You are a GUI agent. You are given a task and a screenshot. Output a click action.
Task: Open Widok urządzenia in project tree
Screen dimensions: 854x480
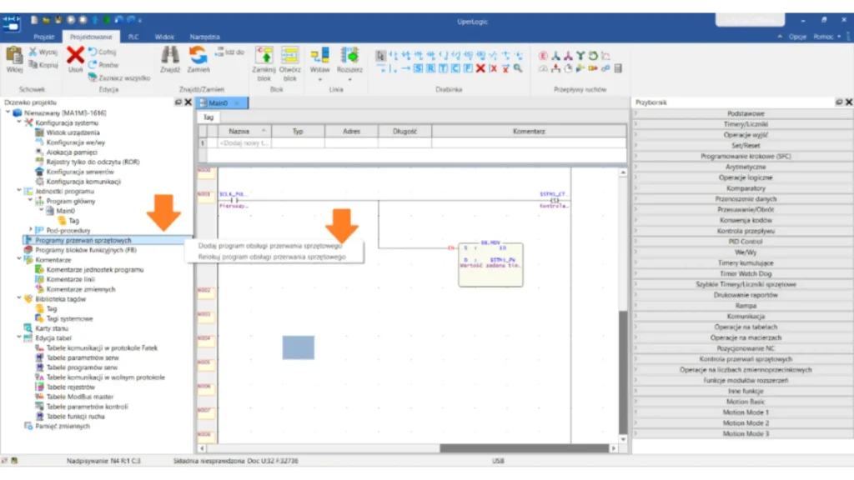click(x=73, y=132)
